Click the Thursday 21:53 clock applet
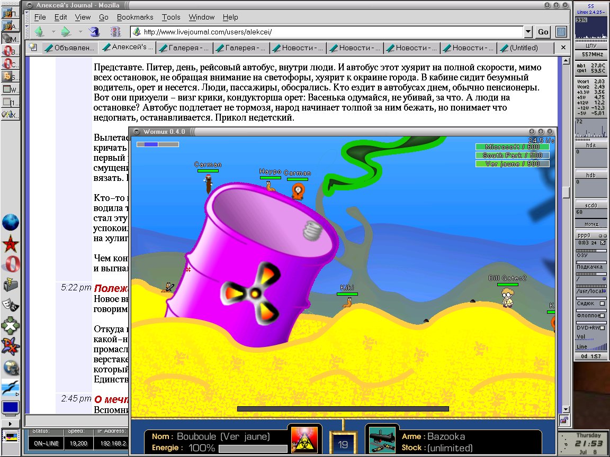The width and height of the screenshot is (610, 457). coord(584,443)
